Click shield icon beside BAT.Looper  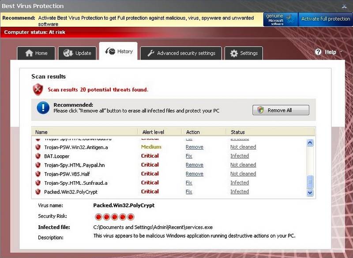pos(38,156)
